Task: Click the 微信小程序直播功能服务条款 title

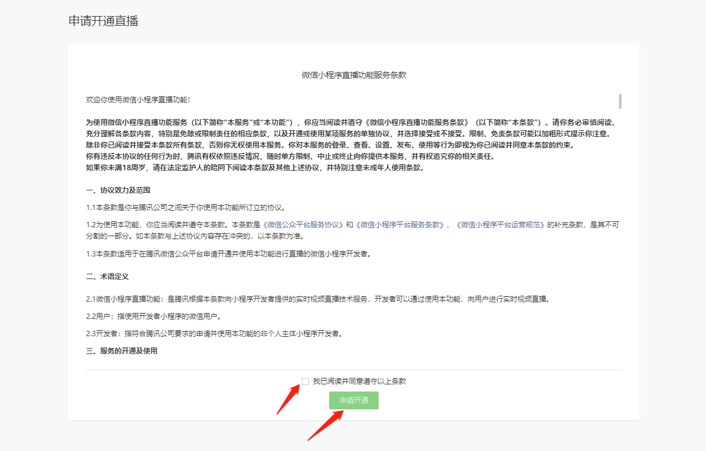Action: 354,75
